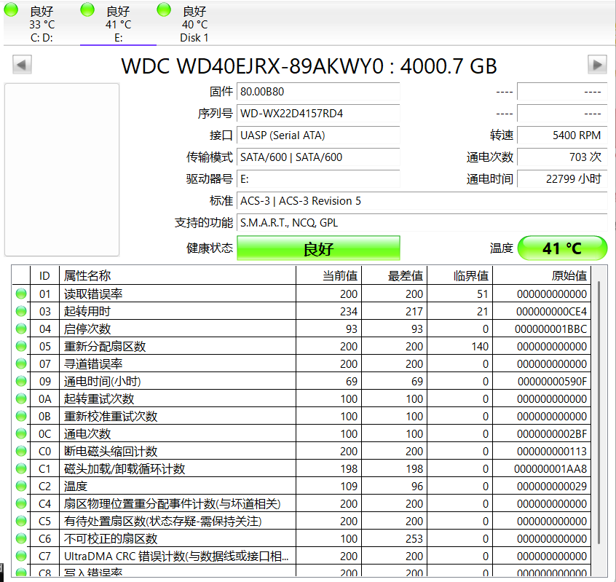Click raw value 0000000002BF
The height and width of the screenshot is (582, 616).
tap(552, 434)
